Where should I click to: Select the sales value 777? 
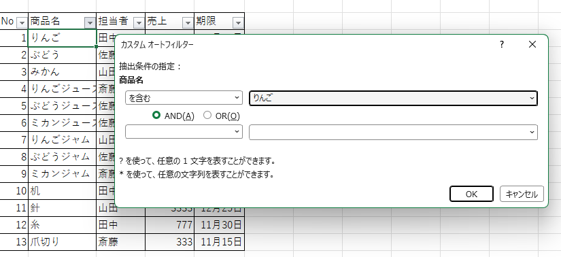pyautogui.click(x=169, y=225)
